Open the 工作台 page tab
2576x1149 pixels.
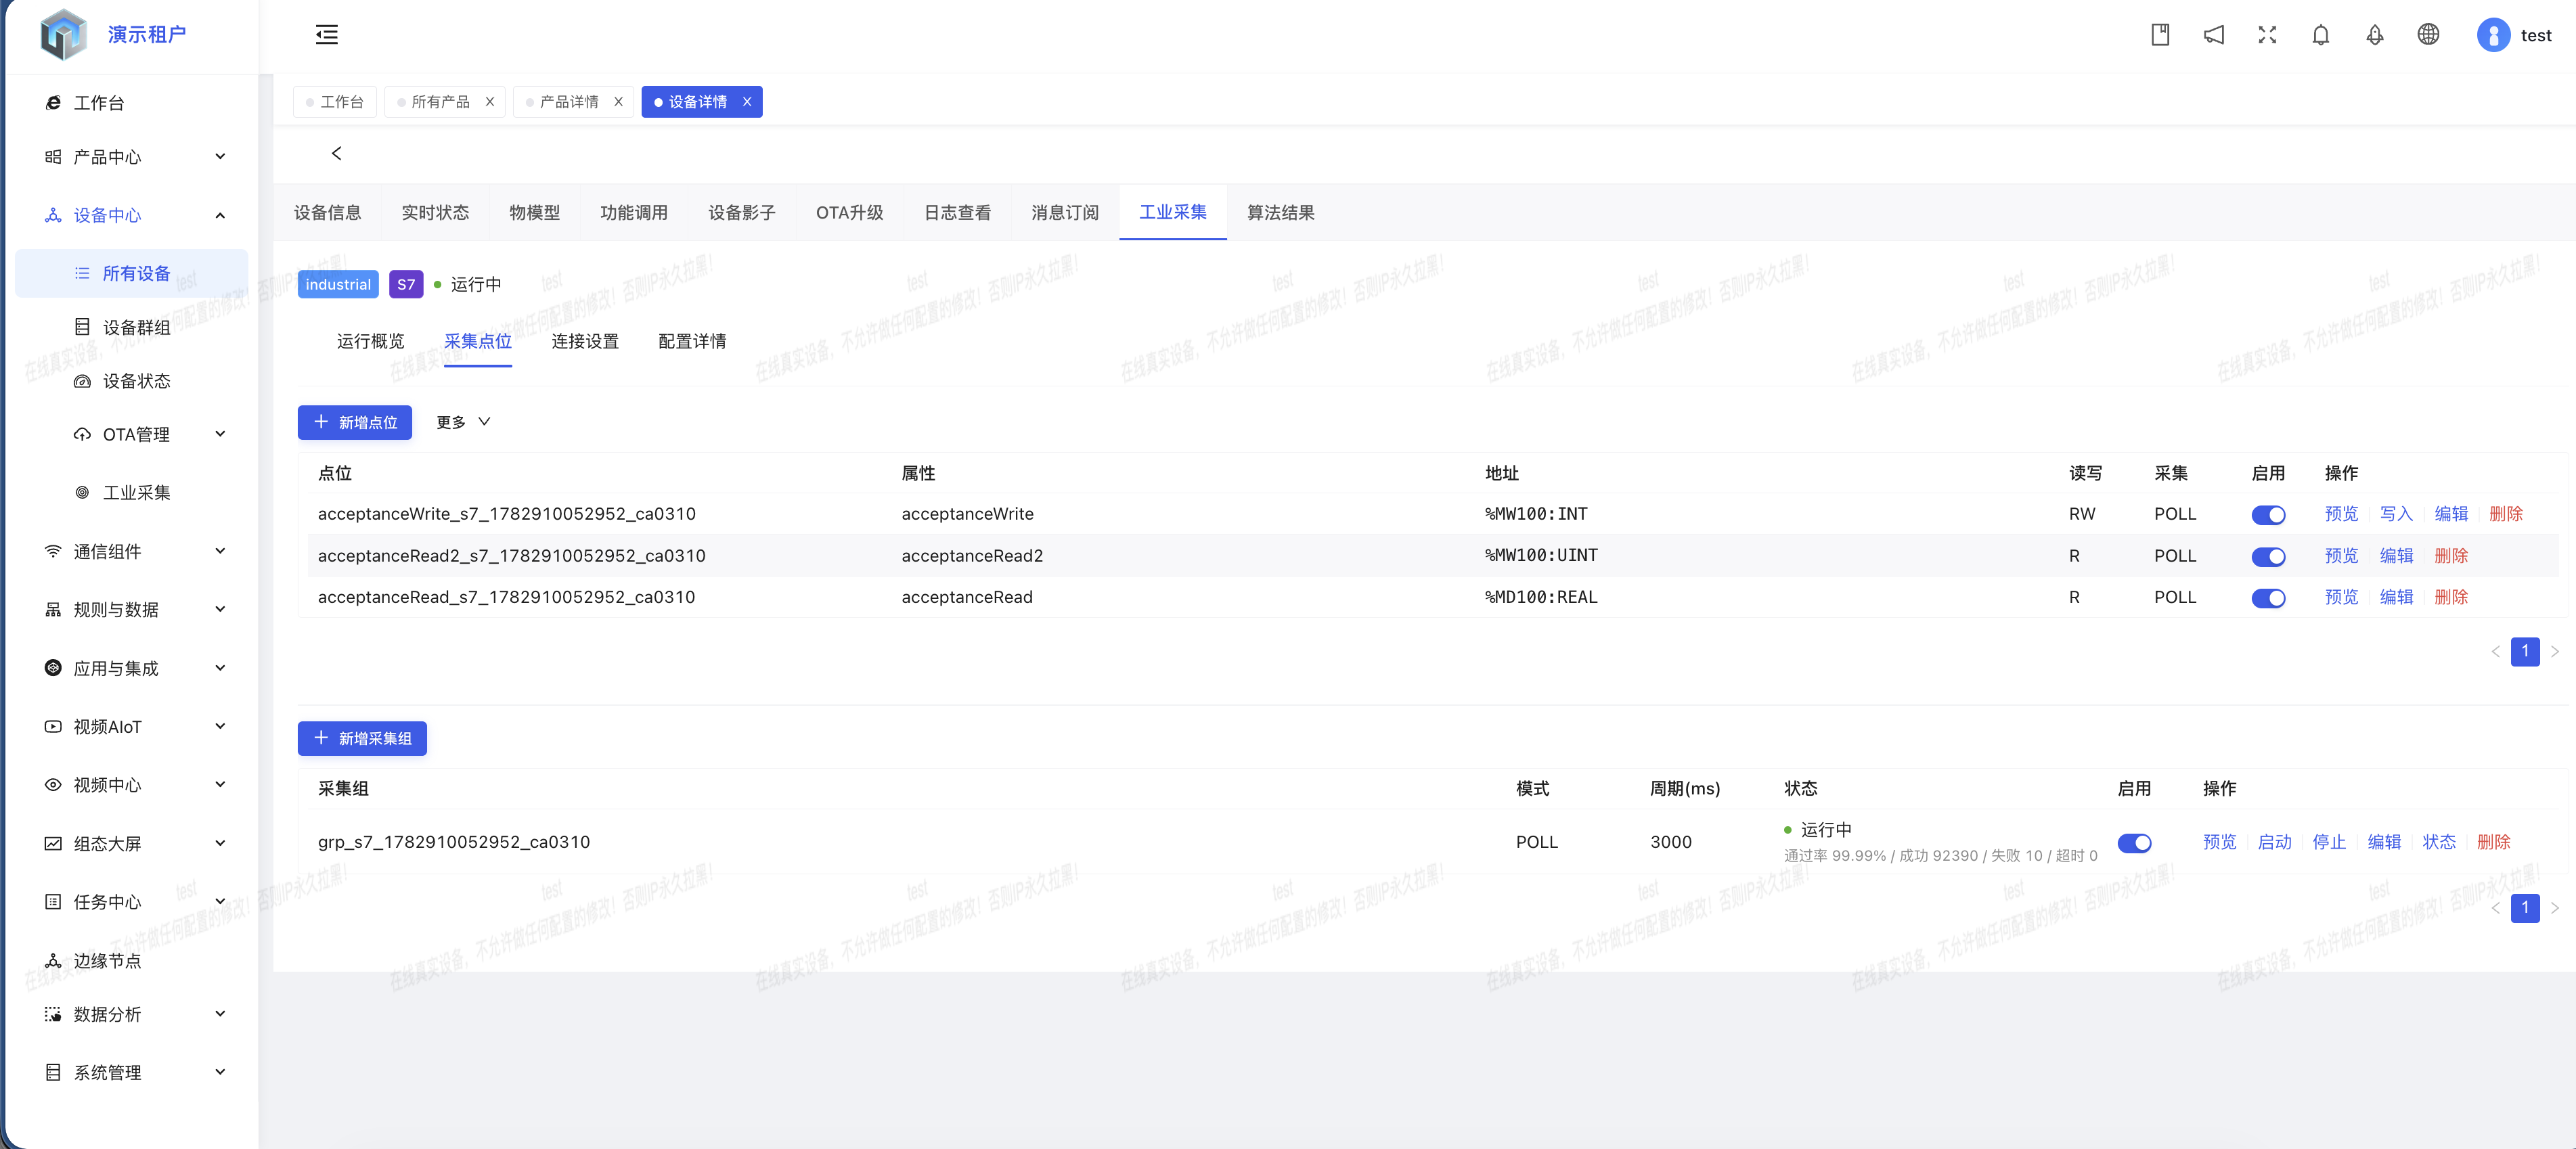[335, 102]
